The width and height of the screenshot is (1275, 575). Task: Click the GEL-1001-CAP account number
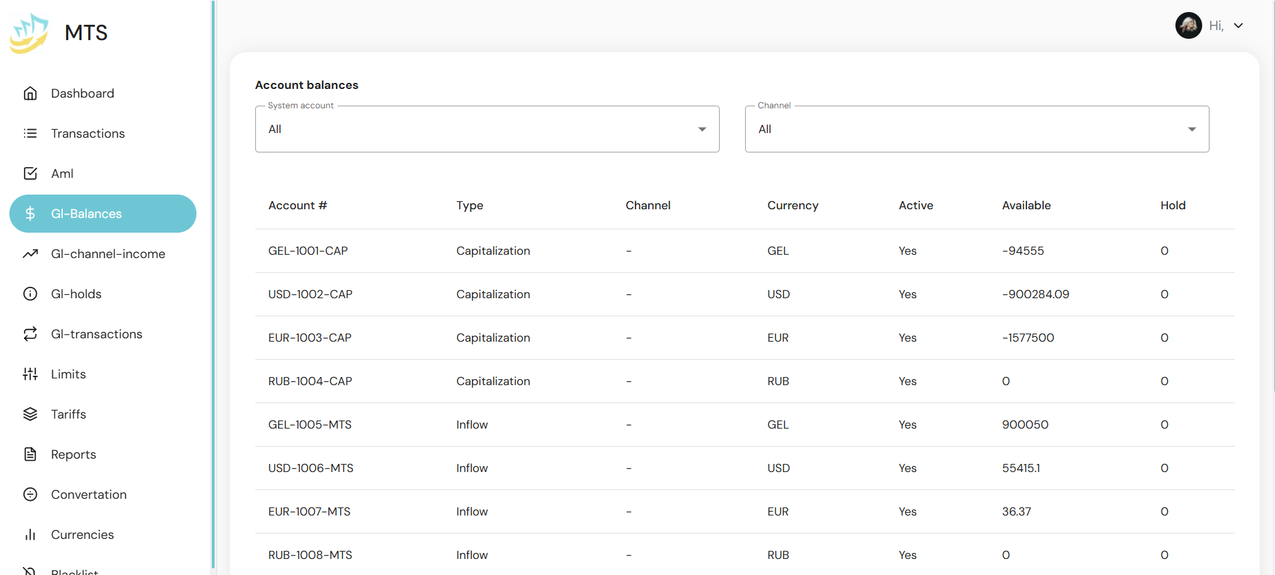pos(308,251)
